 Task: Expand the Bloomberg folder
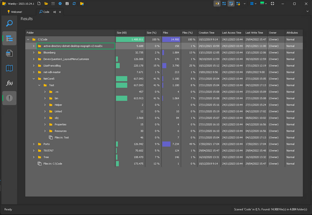click(33, 53)
